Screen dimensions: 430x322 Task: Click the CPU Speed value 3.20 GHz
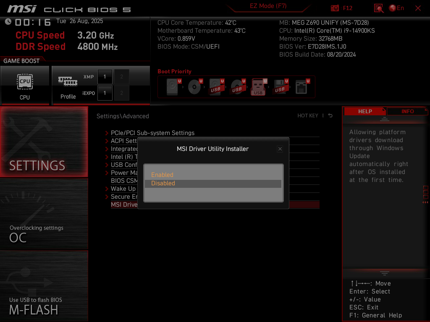click(x=95, y=35)
